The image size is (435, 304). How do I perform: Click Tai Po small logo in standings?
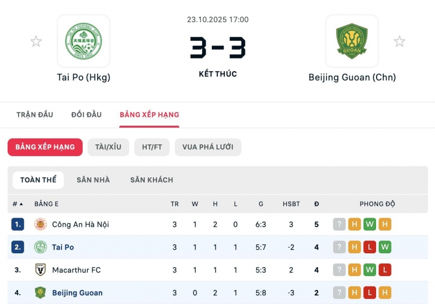point(40,247)
